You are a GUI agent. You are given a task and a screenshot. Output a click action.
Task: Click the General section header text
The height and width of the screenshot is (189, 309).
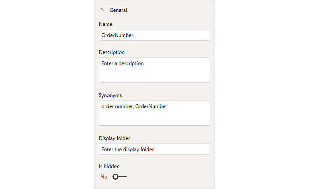118,10
